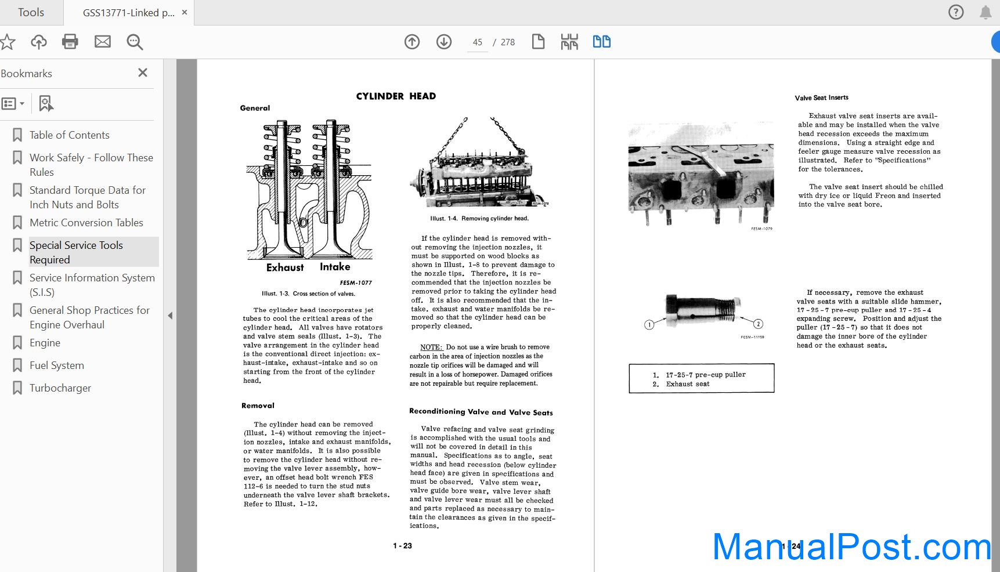Jump to Fuel System bookmark
The height and width of the screenshot is (572, 1000).
(x=57, y=365)
